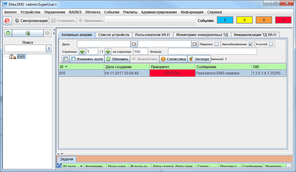Screen dimensions: 296x172
Task: Open the end date calendar picker
Action: (195, 44)
